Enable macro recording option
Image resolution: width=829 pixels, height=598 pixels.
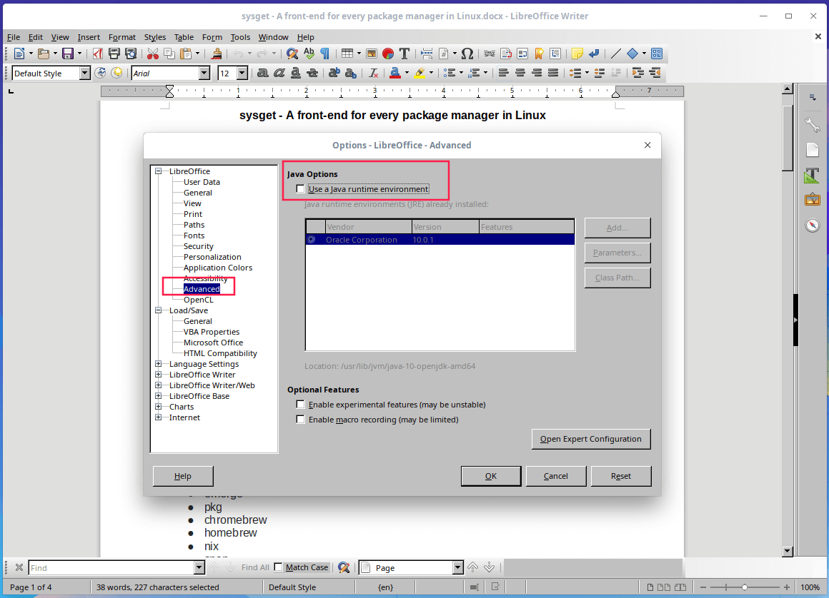click(301, 419)
